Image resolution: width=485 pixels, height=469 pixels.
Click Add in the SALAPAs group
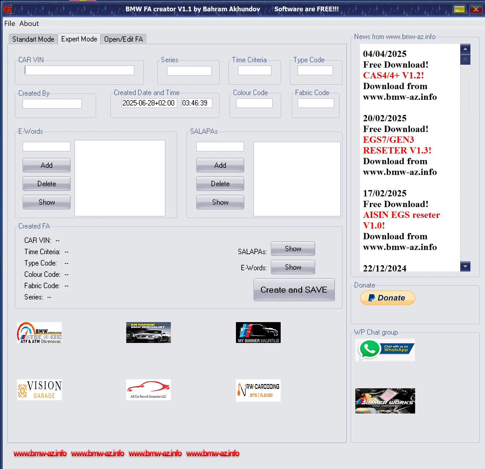pyautogui.click(x=220, y=165)
